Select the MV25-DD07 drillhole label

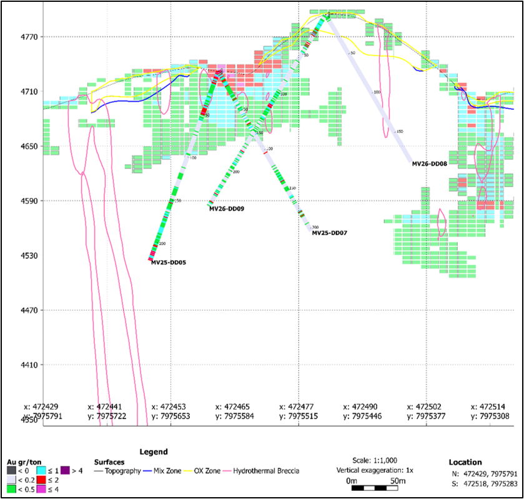(330, 233)
